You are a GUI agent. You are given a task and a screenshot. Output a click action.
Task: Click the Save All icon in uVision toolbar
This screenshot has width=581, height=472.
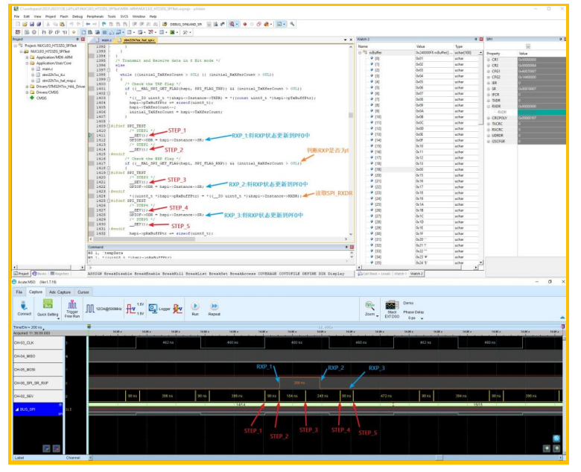39,24
